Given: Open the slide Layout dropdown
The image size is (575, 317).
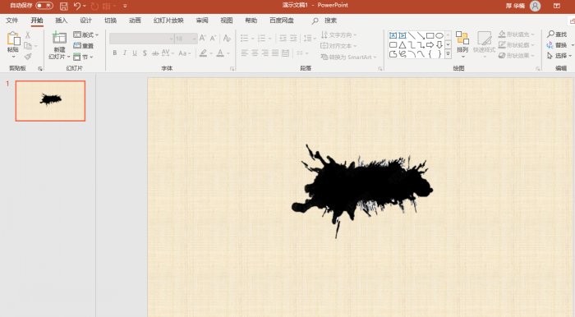Looking at the screenshot, I should coord(85,34).
